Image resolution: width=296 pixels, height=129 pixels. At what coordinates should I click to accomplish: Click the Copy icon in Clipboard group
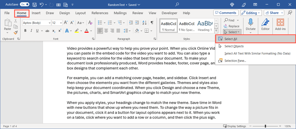click(x=16, y=27)
